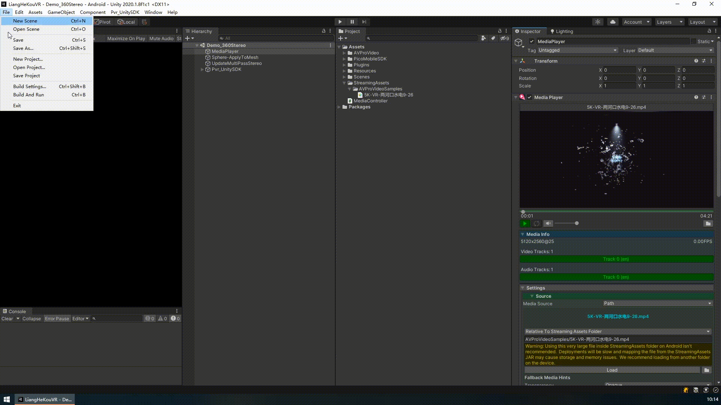Toggle loop button in media preview

click(537, 223)
